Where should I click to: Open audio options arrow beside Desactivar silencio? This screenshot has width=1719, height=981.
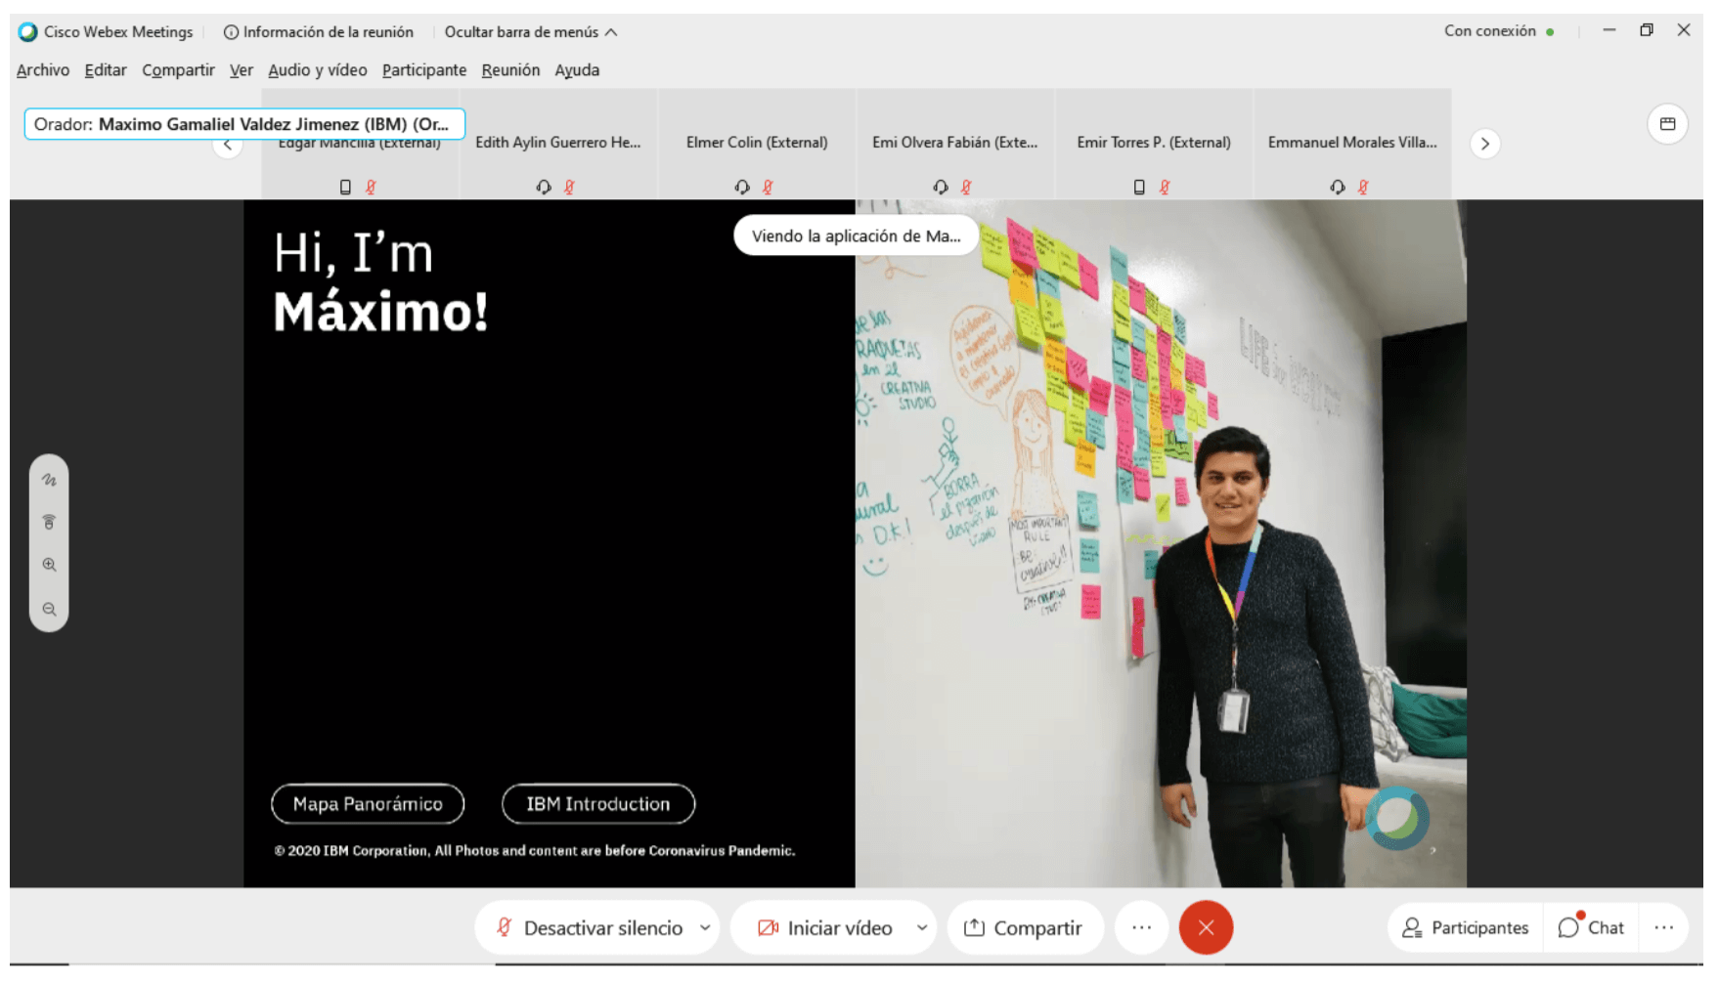[x=705, y=928]
